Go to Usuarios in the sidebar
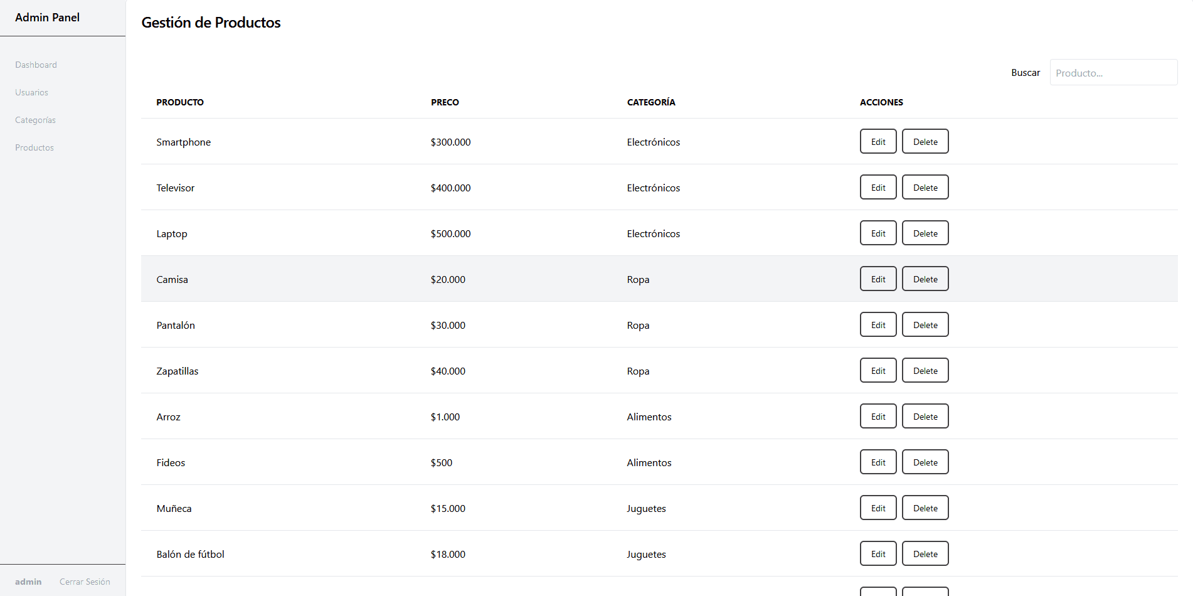 (31, 92)
